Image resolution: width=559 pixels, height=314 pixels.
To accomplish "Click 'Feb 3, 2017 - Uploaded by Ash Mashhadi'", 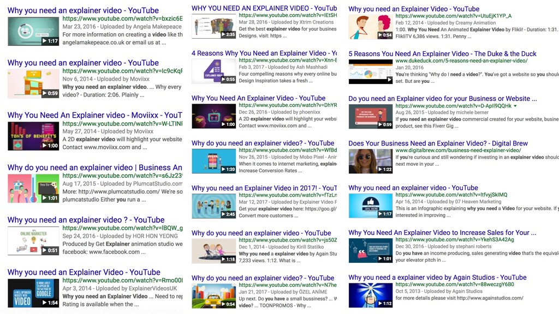I will point(283,67).
